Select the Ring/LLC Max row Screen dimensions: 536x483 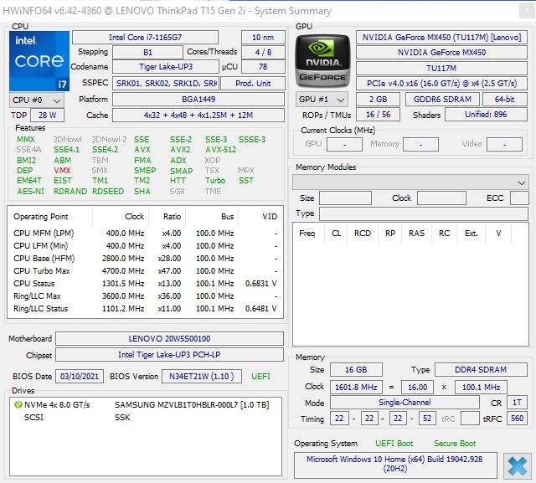point(145,296)
